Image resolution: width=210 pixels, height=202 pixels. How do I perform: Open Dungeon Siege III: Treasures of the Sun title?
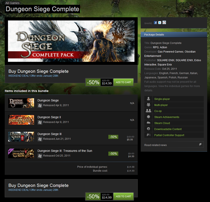[x=65, y=151]
